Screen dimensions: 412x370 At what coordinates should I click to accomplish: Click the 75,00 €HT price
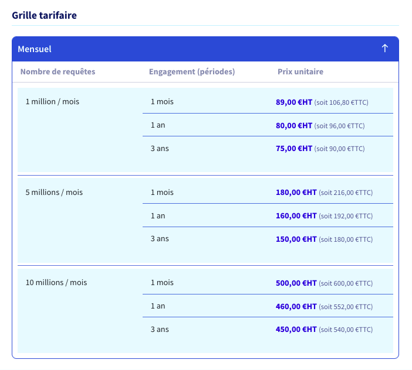(294, 149)
